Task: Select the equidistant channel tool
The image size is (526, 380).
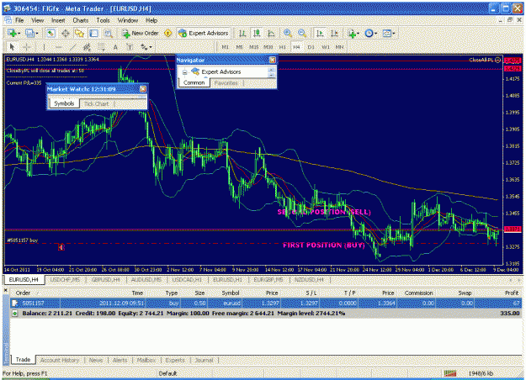Action: click(x=87, y=47)
